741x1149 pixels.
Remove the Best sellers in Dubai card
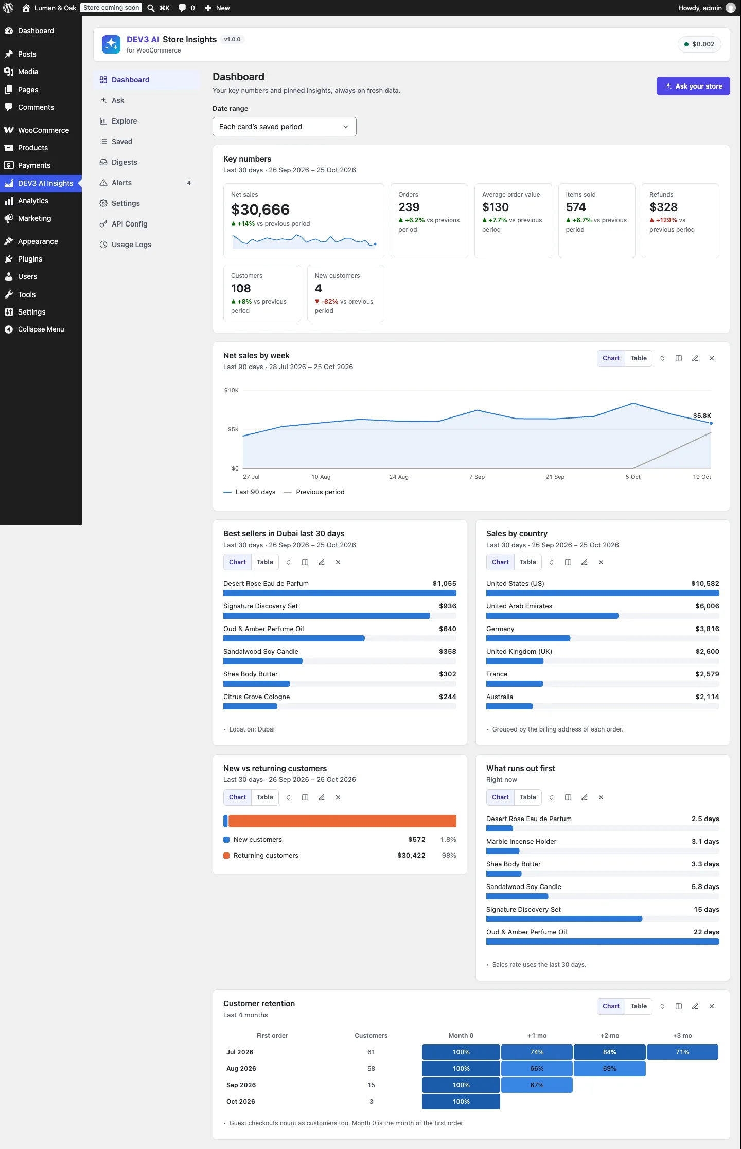tap(338, 562)
